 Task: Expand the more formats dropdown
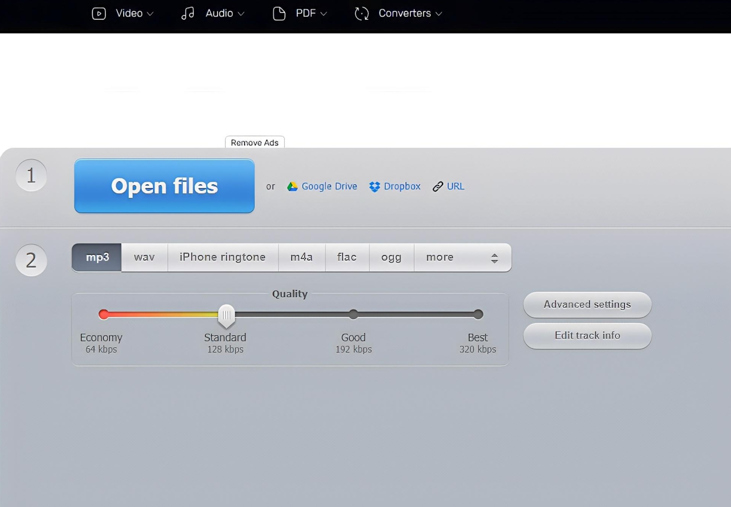(462, 258)
